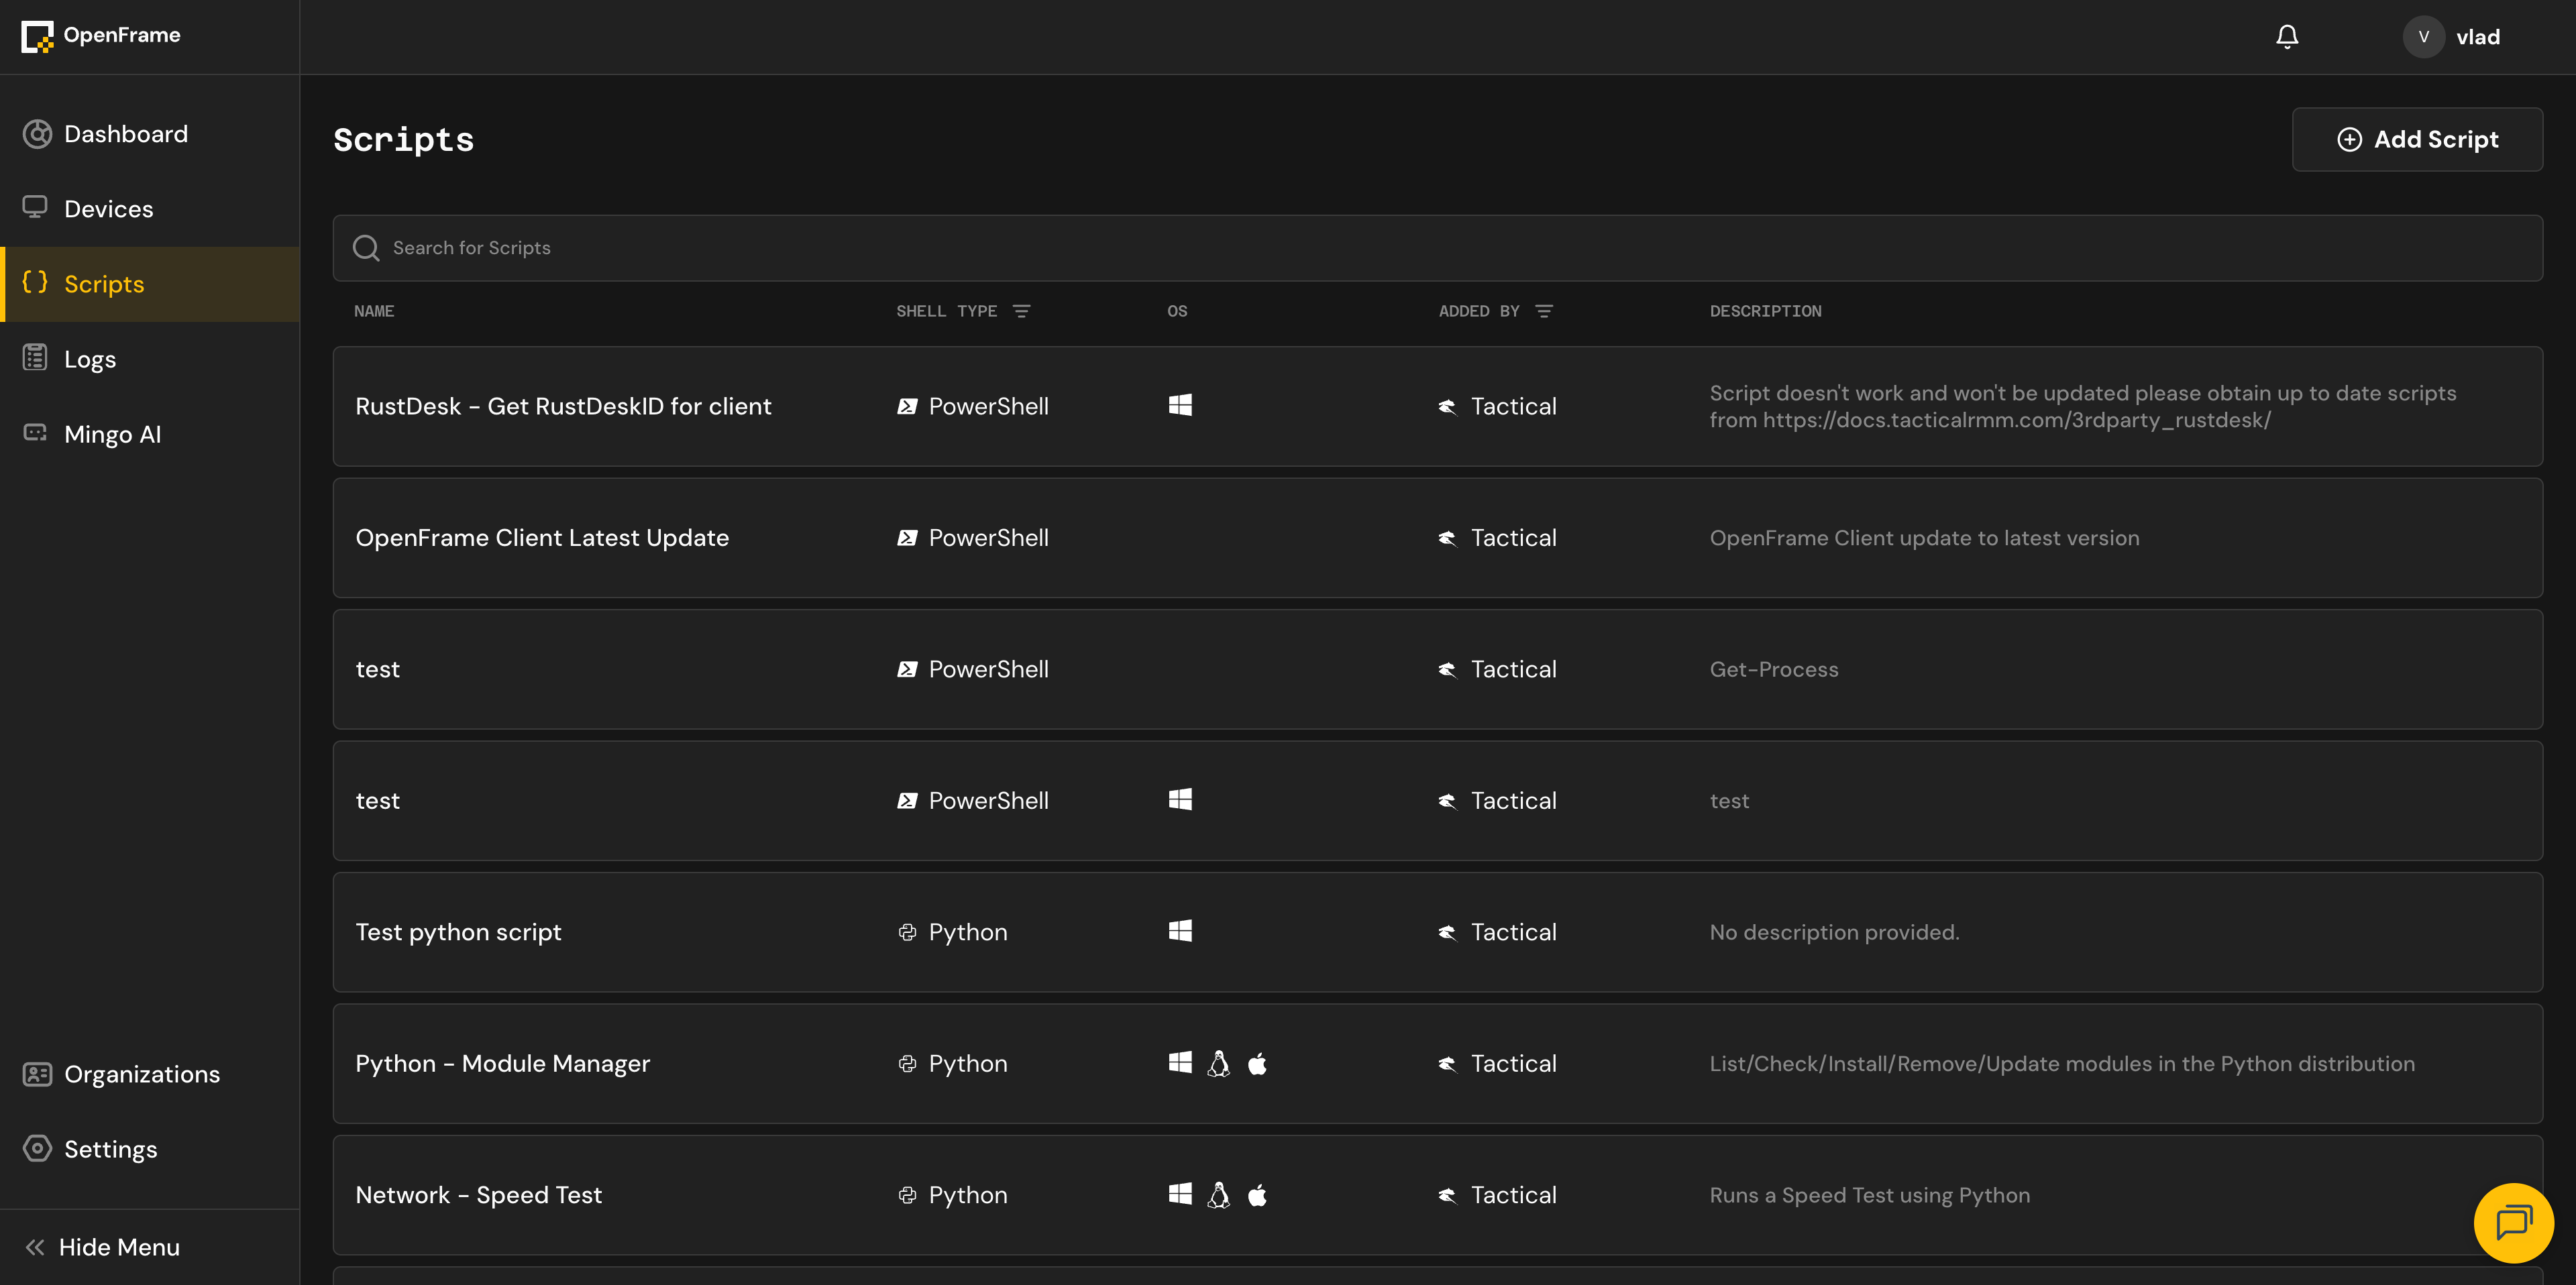Image resolution: width=2576 pixels, height=1285 pixels.
Task: Open Devices from the sidebar
Action: tap(108, 209)
